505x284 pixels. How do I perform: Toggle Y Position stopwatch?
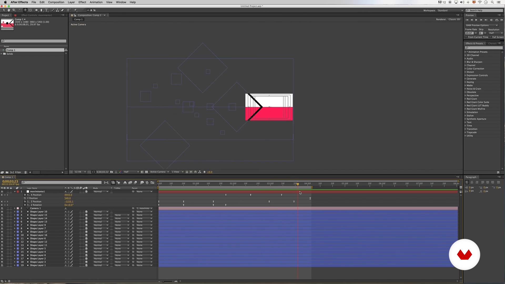pyautogui.click(x=25, y=198)
